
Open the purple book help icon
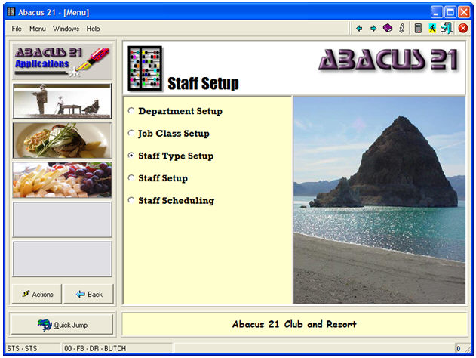[x=387, y=29]
